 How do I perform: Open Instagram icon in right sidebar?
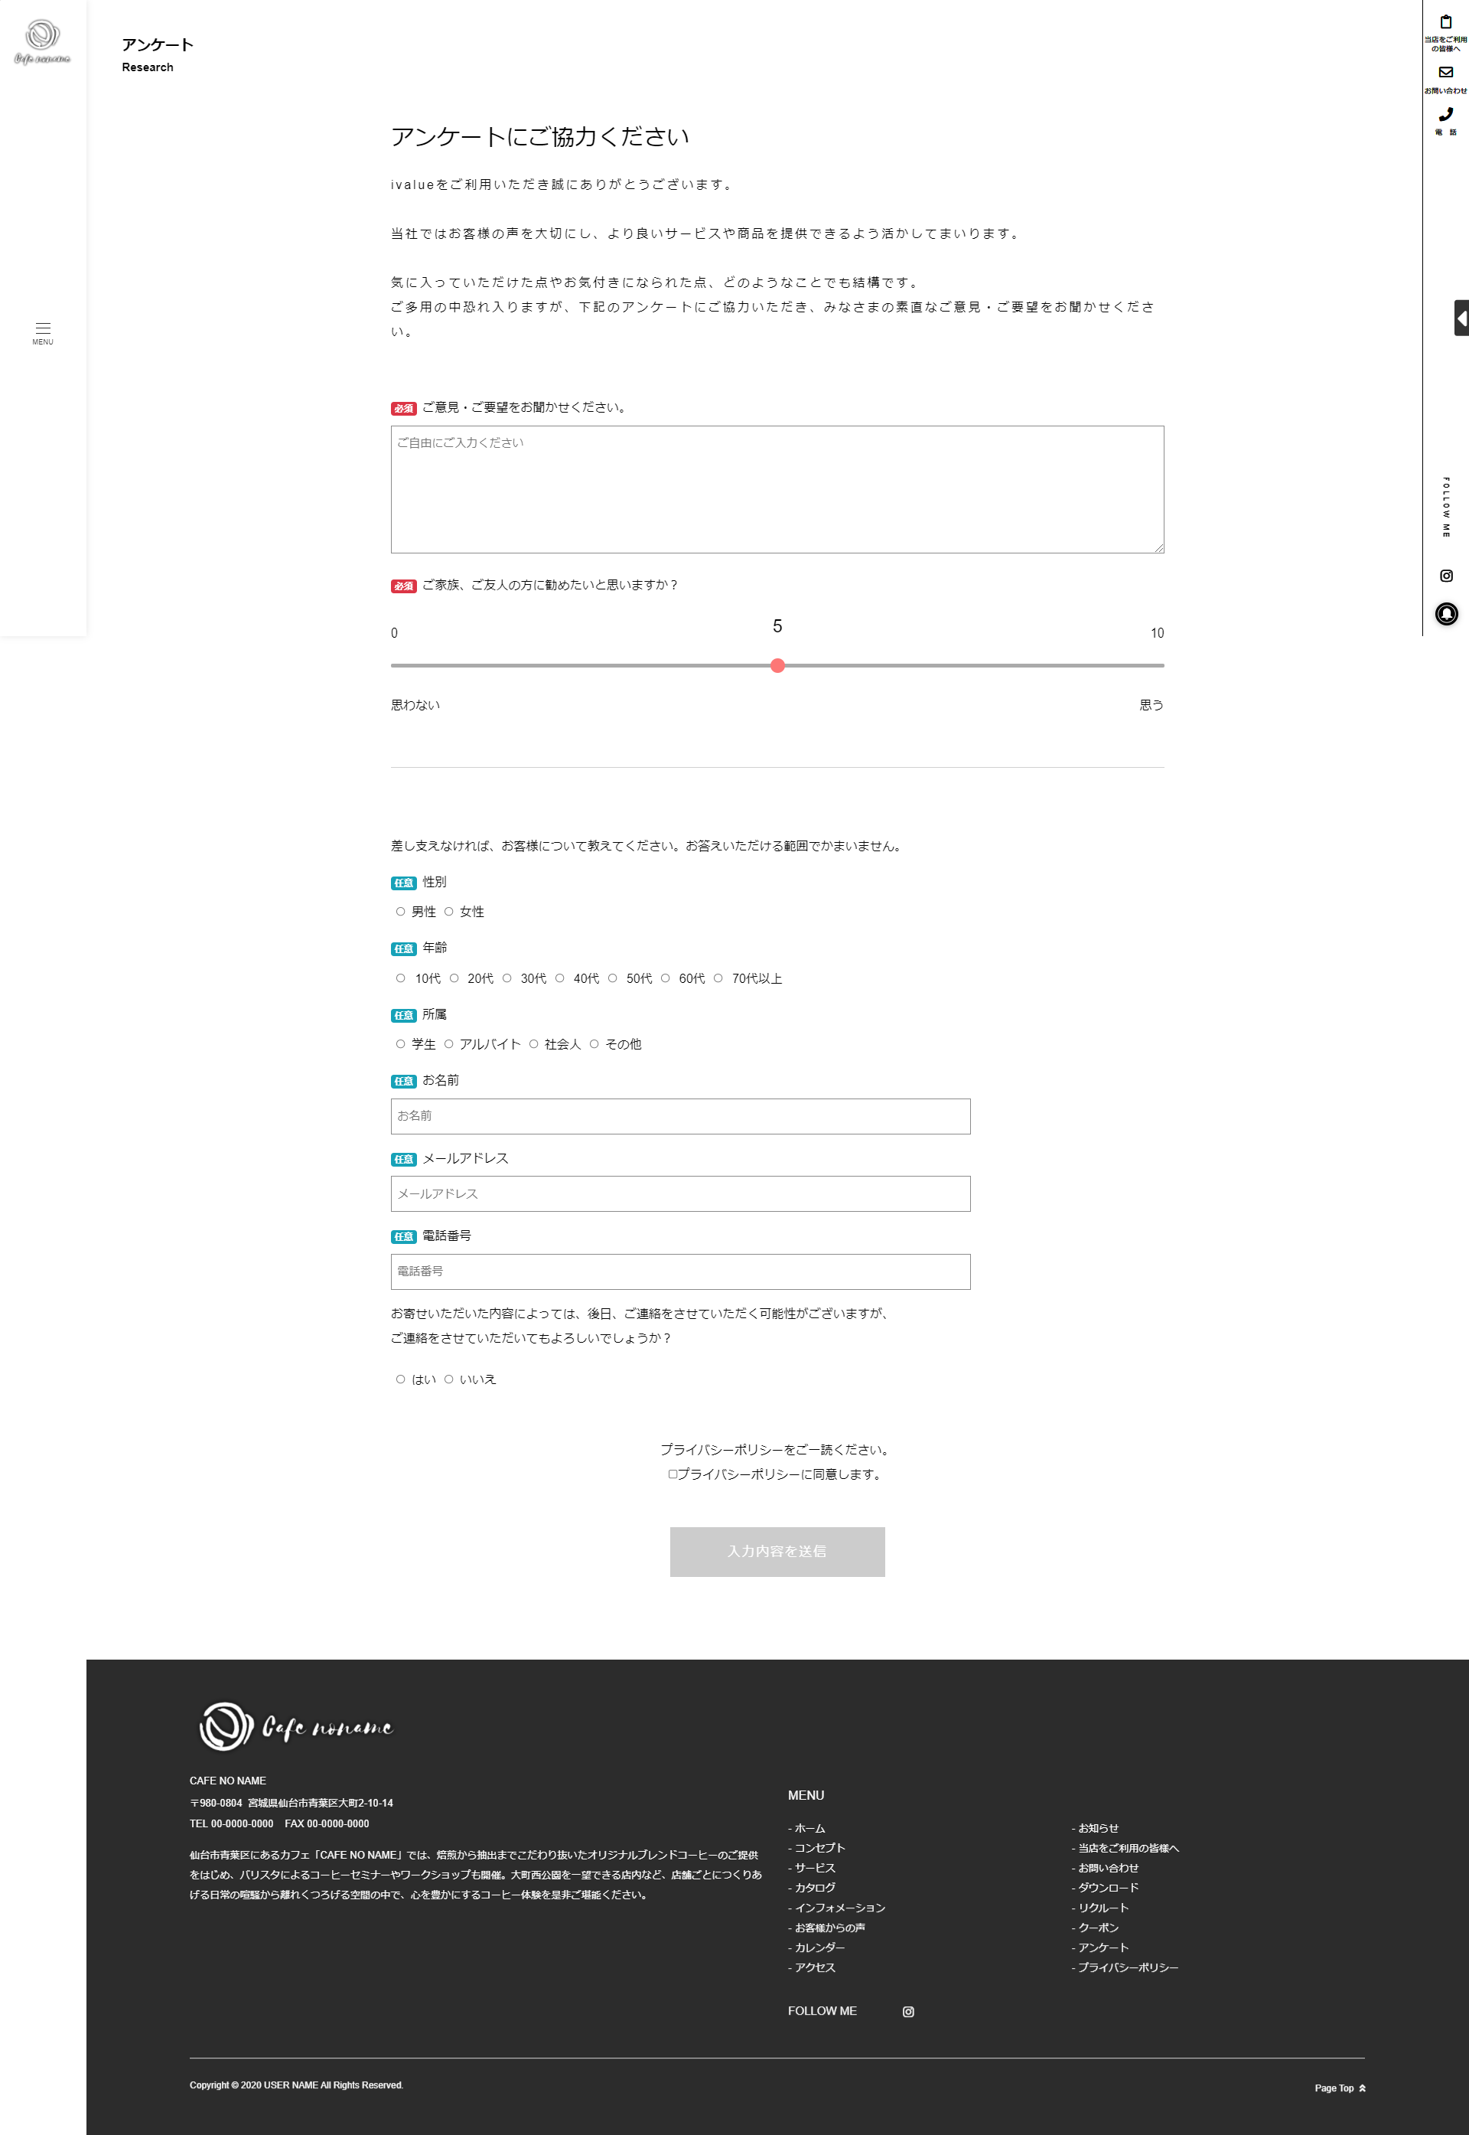pyautogui.click(x=1446, y=576)
